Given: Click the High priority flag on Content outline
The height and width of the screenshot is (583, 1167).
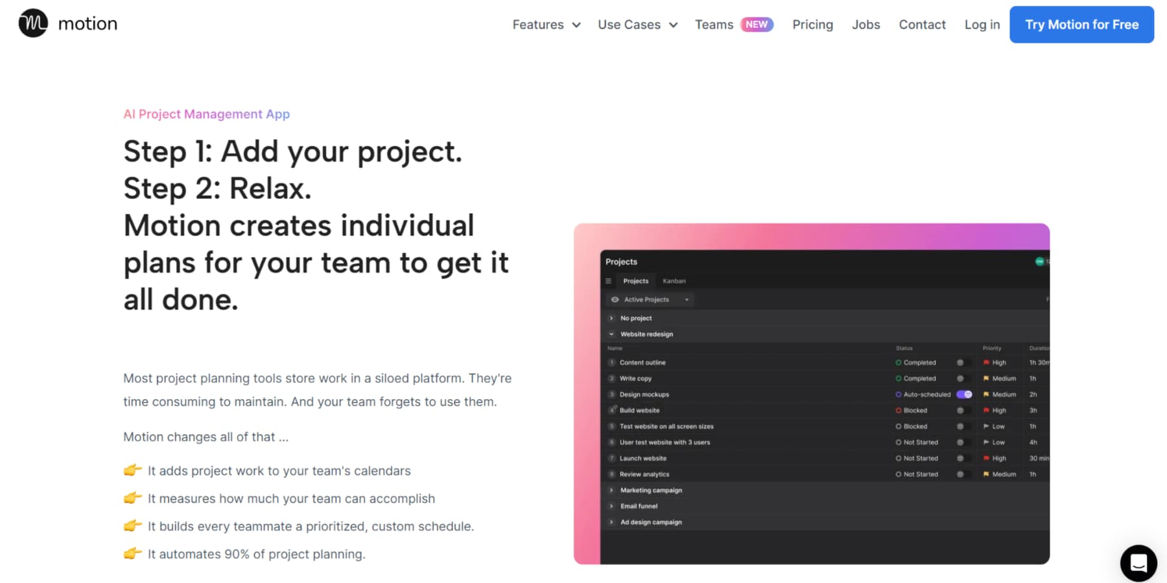Looking at the screenshot, I should pos(987,362).
